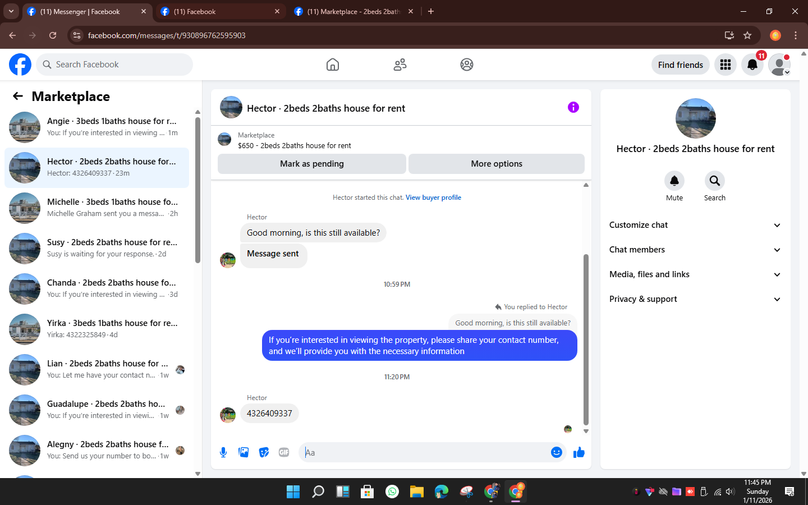Open WhatsApp from the taskbar

pyautogui.click(x=392, y=492)
